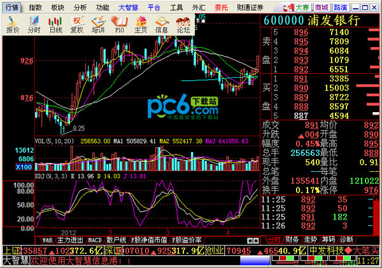Open the 培训 training icon
The width and height of the screenshot is (382, 268).
[x=98, y=24]
